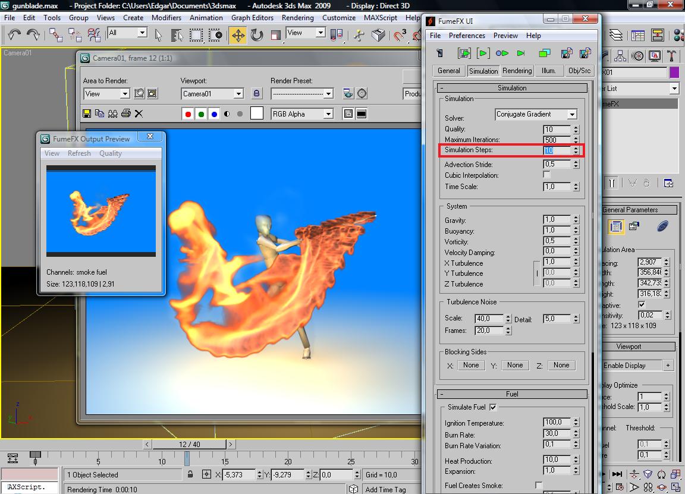Image resolution: width=685 pixels, height=494 pixels.
Task: Copy rendered image to clipboard icon
Action: [100, 114]
